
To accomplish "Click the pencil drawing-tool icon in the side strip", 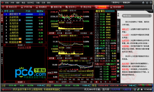I will coord(118,75).
